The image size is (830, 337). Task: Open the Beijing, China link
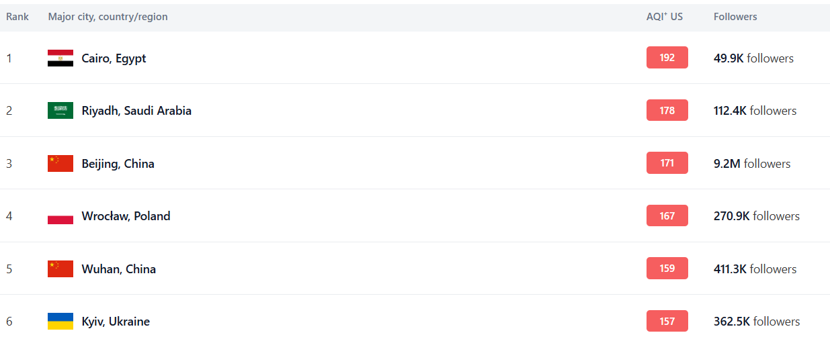click(118, 164)
